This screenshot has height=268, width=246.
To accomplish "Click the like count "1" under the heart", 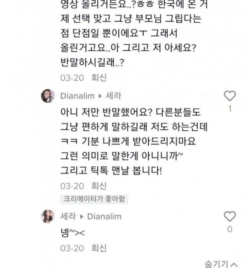I will 229,108.
